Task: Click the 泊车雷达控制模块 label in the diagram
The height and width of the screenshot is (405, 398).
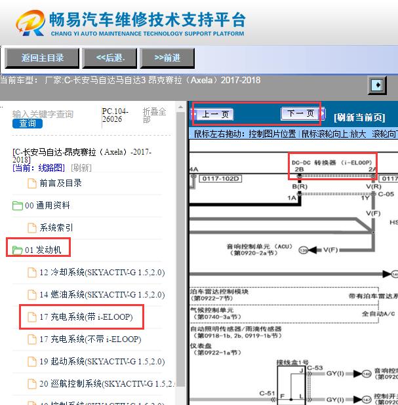Action: (219, 292)
